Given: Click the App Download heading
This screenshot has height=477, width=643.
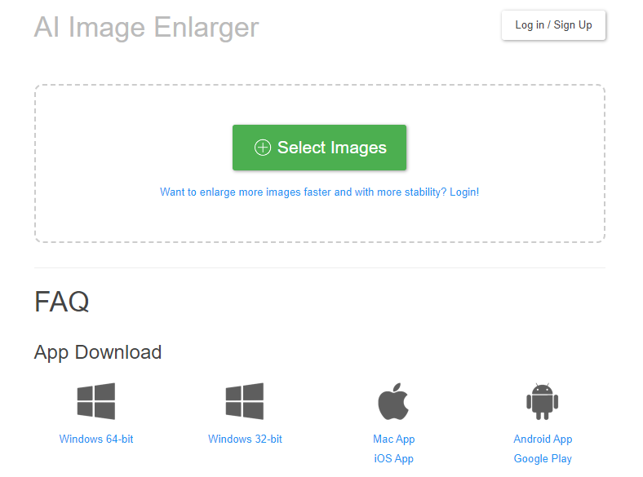Looking at the screenshot, I should pos(98,352).
